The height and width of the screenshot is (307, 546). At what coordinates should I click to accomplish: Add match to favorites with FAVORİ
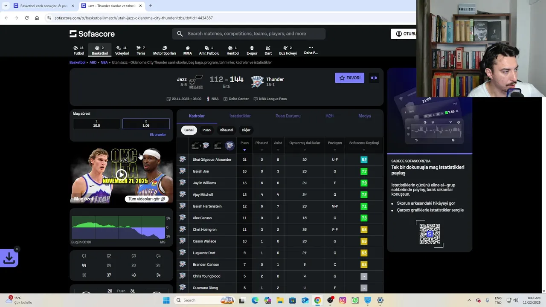(x=349, y=78)
